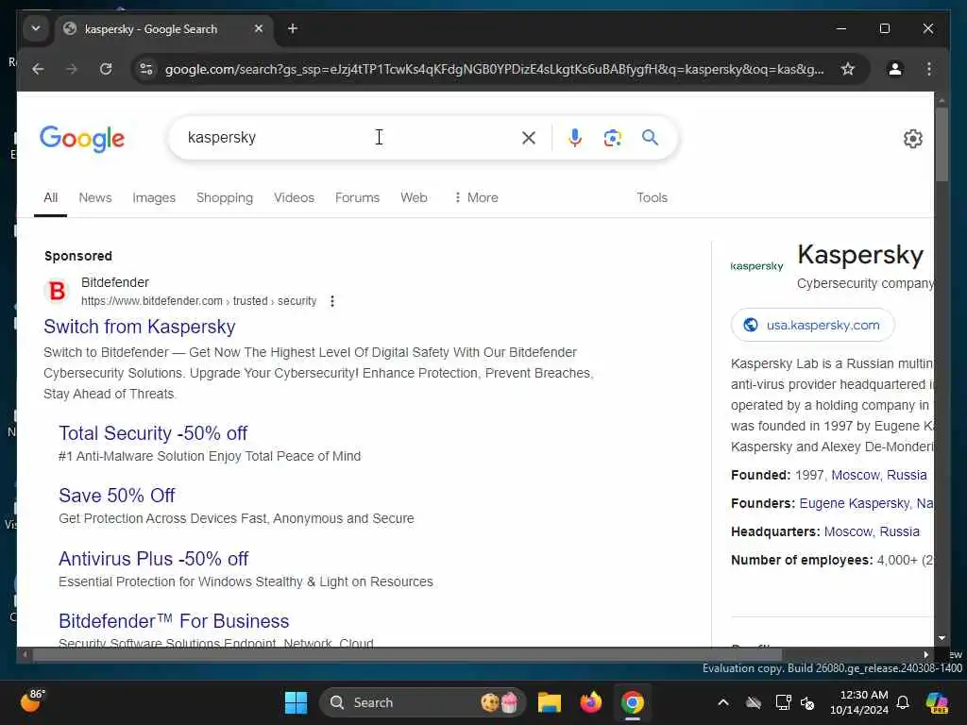Click the Chrome taskbar icon

(632, 702)
